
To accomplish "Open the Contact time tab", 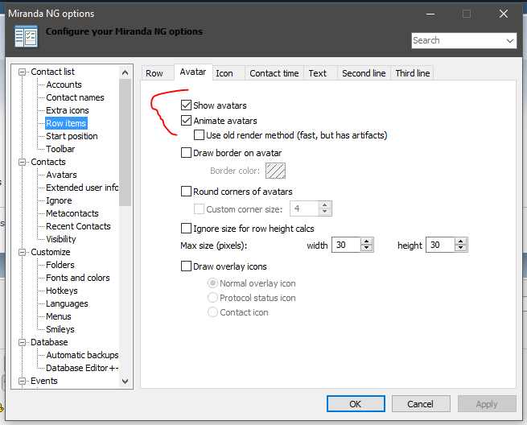I will pyautogui.click(x=274, y=73).
